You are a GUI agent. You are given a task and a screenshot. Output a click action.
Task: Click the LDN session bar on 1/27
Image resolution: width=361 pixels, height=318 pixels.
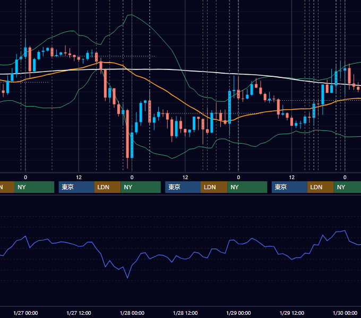[x=108, y=187]
